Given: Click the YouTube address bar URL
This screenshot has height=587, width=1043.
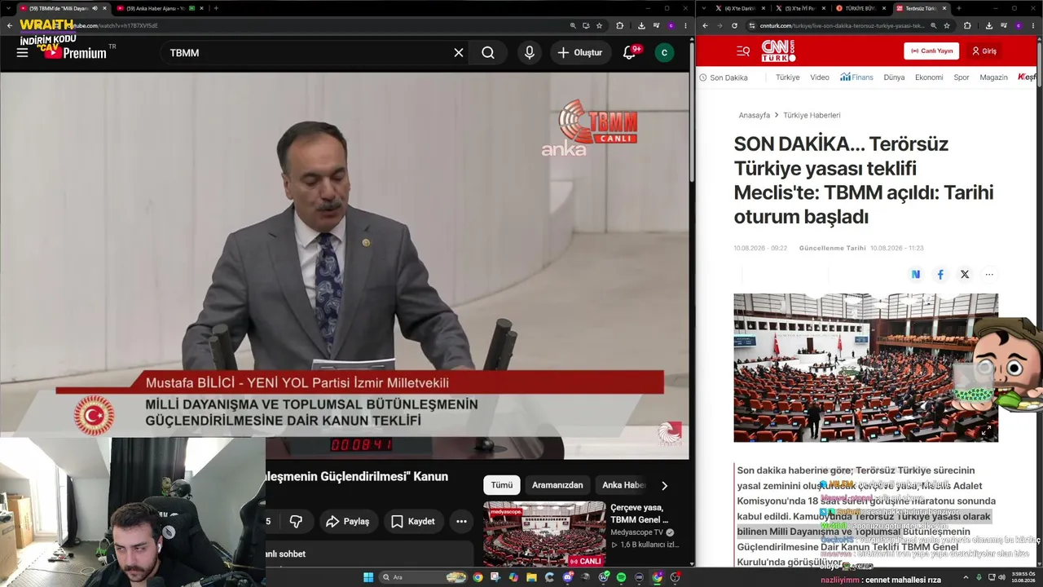Looking at the screenshot, I should point(114,25).
